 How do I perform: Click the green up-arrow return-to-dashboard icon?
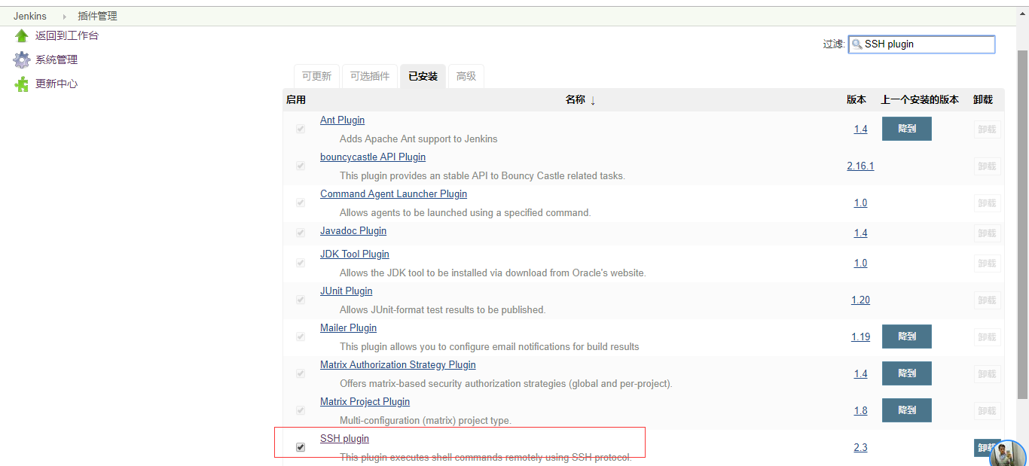point(21,35)
